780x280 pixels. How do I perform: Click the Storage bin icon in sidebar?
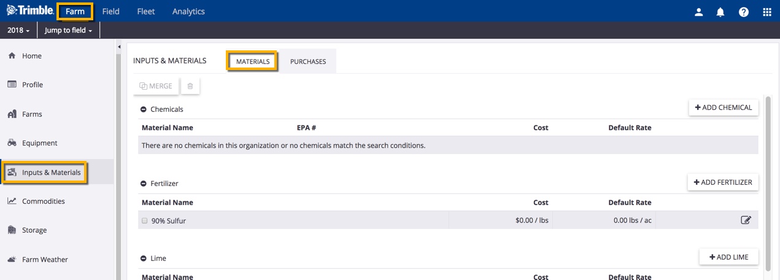[12, 230]
